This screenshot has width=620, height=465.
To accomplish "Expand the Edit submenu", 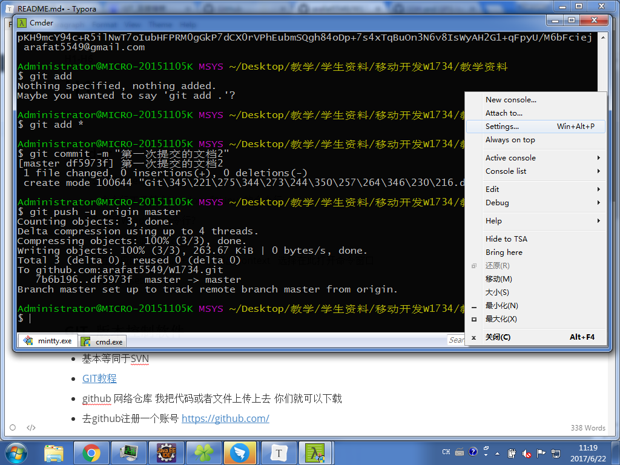I will pos(536,190).
